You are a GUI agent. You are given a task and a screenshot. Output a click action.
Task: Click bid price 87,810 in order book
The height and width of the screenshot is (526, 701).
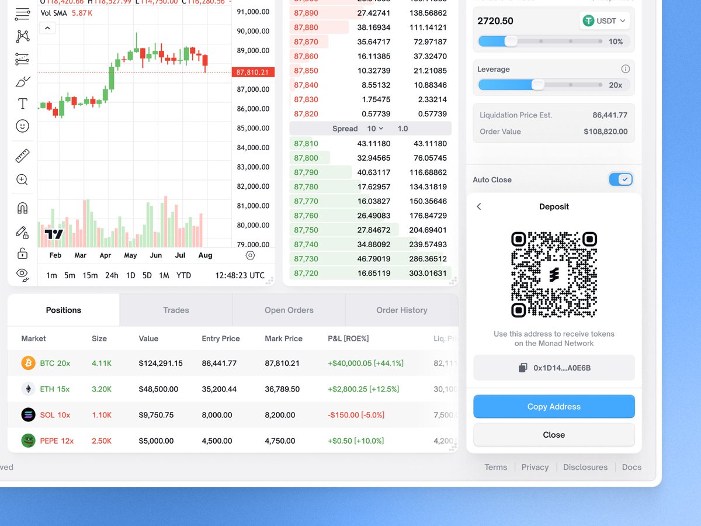(306, 143)
